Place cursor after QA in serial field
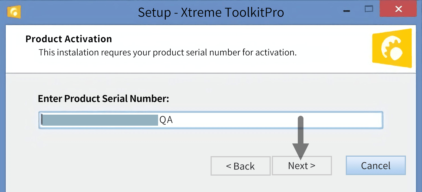The image size is (422, 192). point(173,120)
